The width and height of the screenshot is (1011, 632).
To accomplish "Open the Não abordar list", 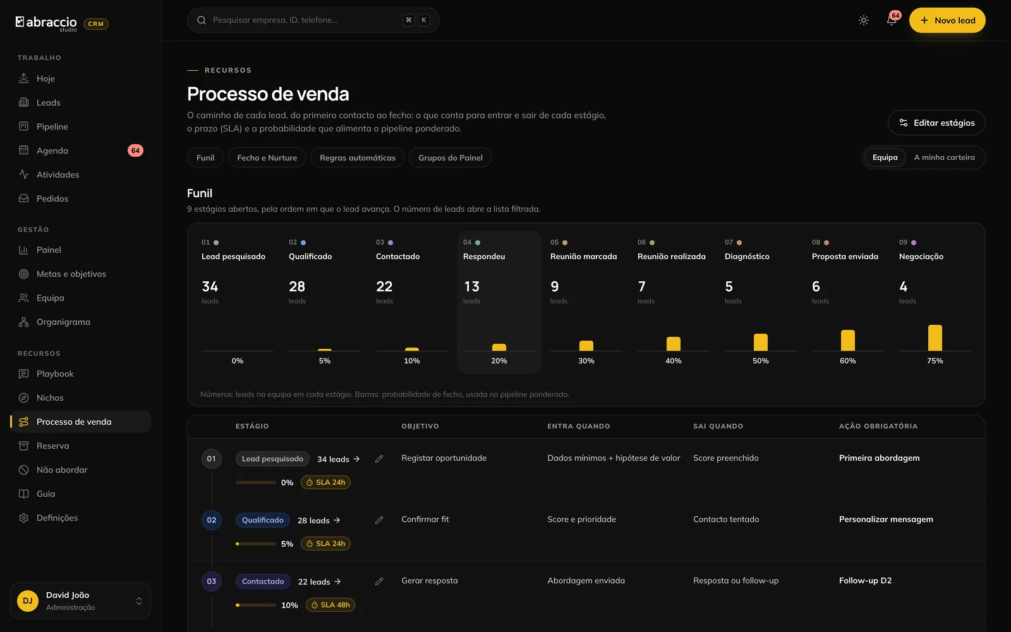I will [80, 470].
